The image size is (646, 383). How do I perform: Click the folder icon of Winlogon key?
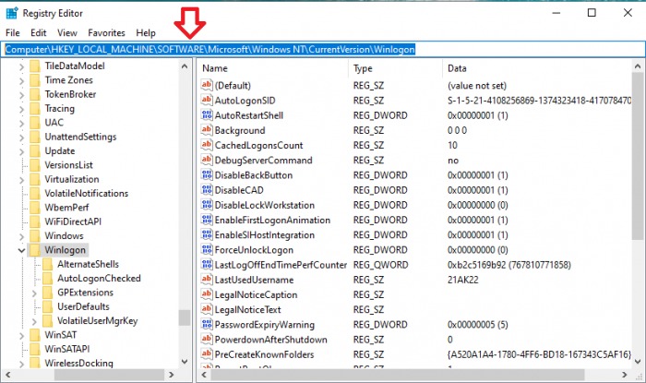point(35,250)
